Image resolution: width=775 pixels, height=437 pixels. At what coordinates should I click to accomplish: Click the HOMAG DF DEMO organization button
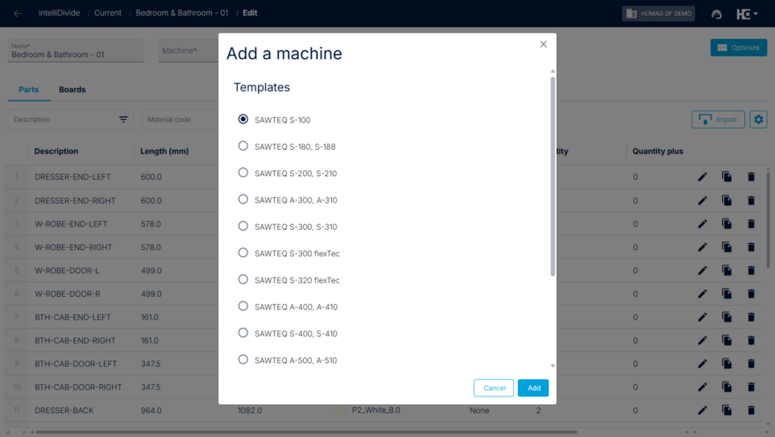pyautogui.click(x=659, y=13)
